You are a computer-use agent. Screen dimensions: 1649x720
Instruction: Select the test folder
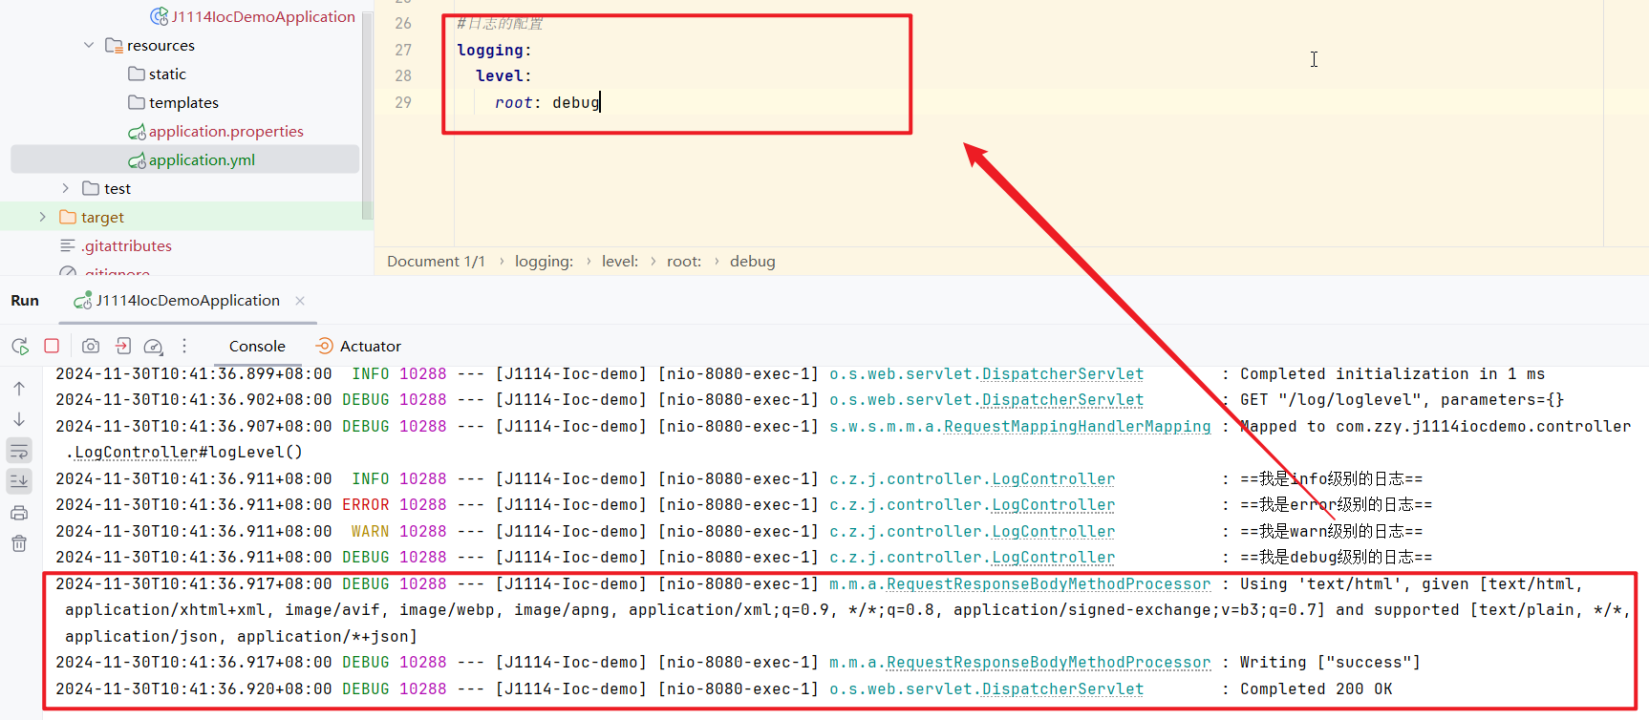[x=107, y=188]
